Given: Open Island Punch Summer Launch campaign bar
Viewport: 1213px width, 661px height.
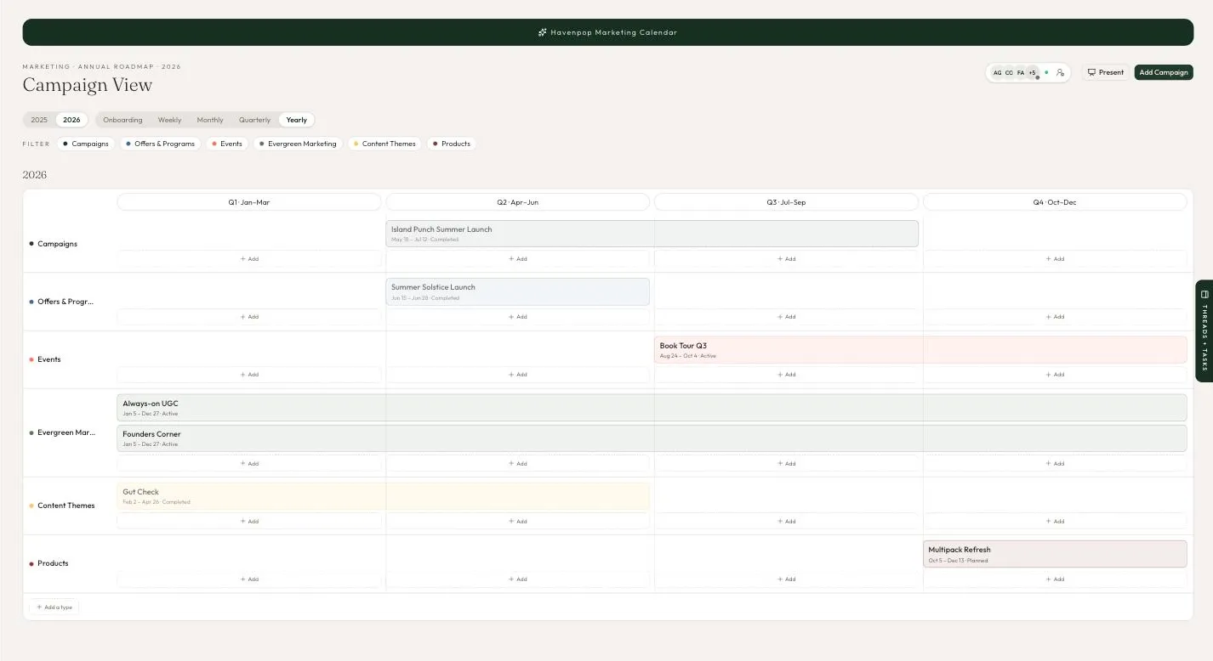Looking at the screenshot, I should click(x=652, y=234).
